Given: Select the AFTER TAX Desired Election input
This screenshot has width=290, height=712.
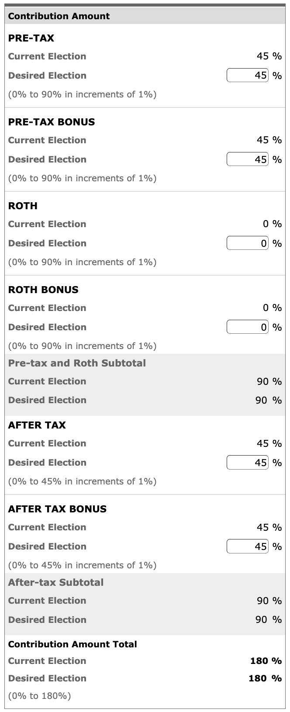Looking at the screenshot, I should 247,462.
